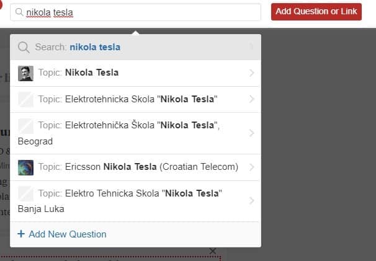Expand chevron for Elektrotehnicka Skola "Nikola Tesla"

[251, 99]
